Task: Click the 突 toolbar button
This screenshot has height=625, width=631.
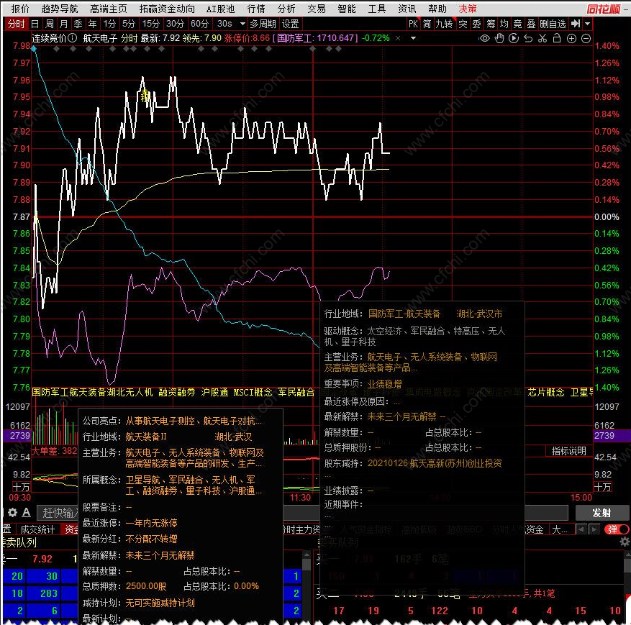Action: 463,24
